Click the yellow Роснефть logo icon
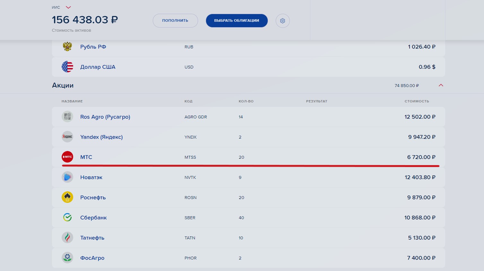Image resolution: width=484 pixels, height=271 pixels. click(67, 197)
